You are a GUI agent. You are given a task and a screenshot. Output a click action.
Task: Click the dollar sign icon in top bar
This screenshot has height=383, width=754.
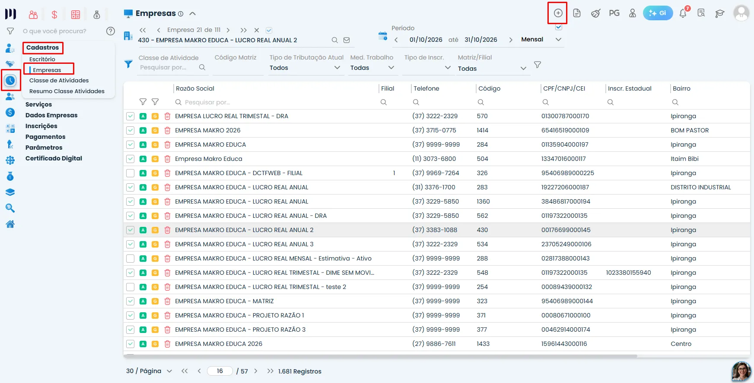pos(54,15)
